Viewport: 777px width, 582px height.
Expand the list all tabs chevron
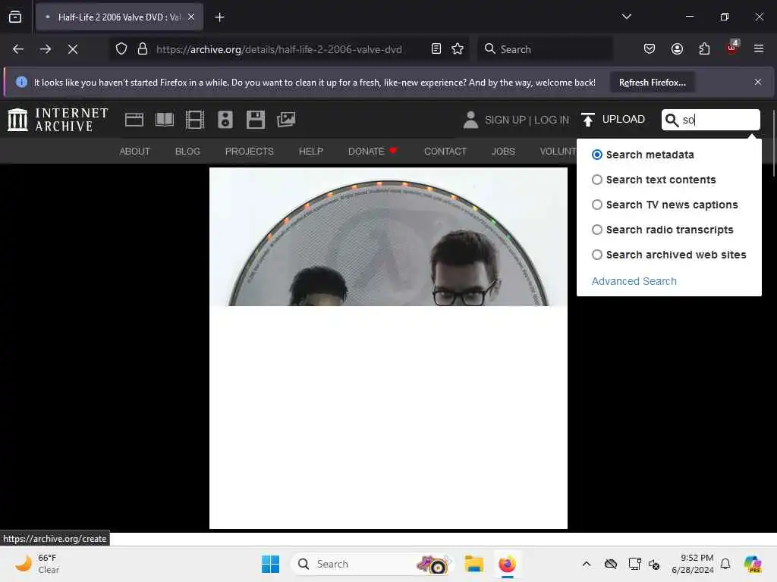pos(626,17)
